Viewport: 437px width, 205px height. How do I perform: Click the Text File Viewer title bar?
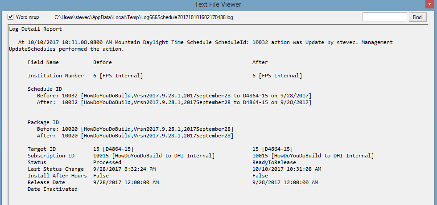click(218, 4)
